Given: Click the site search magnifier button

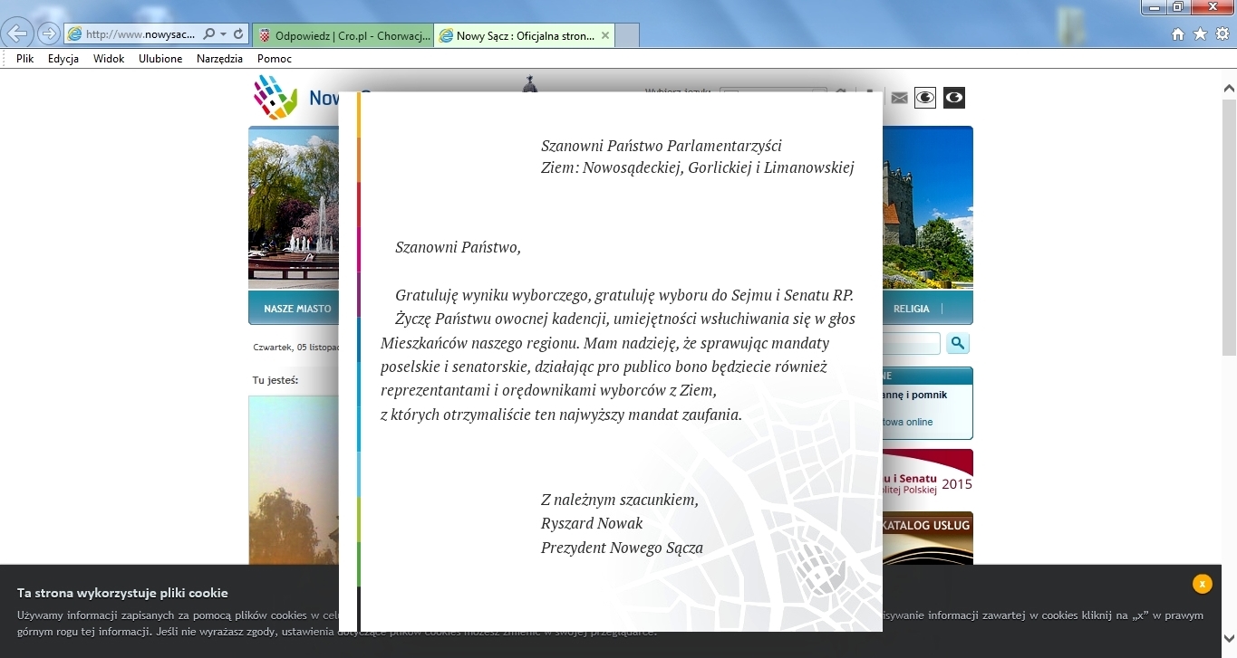Looking at the screenshot, I should (x=958, y=343).
